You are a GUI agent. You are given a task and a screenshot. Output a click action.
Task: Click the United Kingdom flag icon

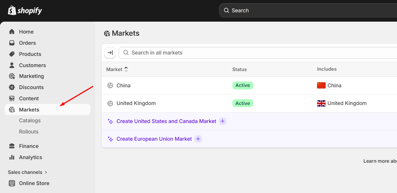pyautogui.click(x=321, y=103)
